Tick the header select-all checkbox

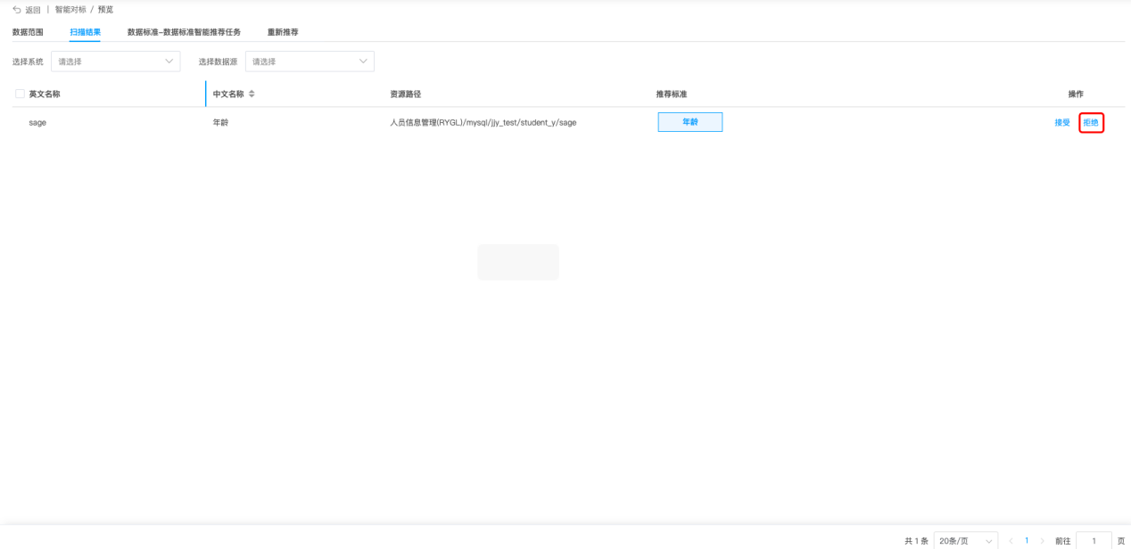coord(20,94)
